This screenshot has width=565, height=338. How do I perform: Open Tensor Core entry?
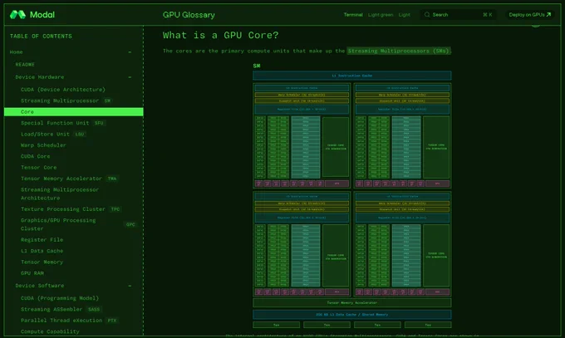pyautogui.click(x=38, y=168)
